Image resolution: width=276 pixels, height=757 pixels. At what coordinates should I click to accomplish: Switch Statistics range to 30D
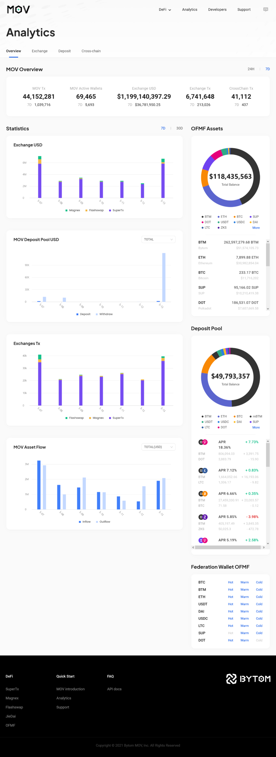[179, 128]
